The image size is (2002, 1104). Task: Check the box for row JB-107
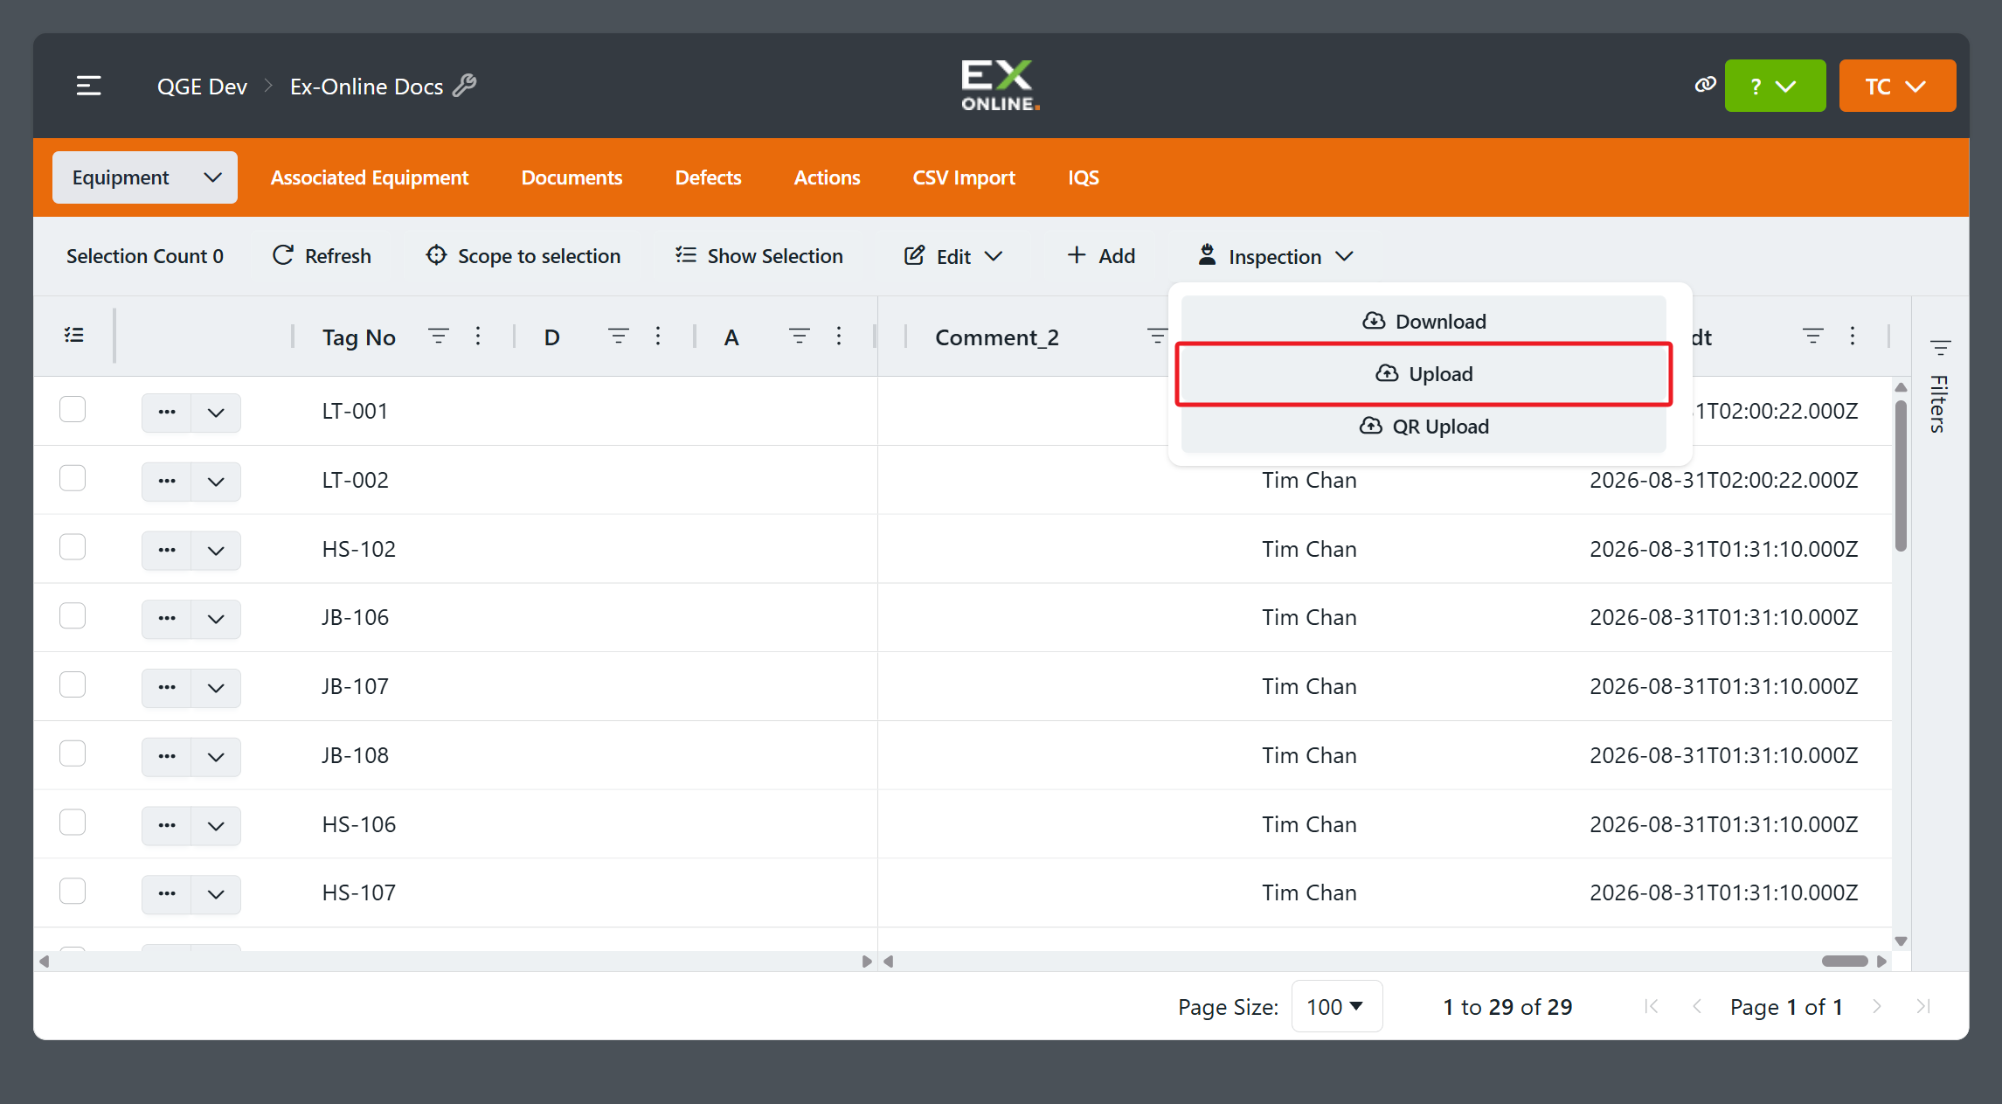[73, 684]
